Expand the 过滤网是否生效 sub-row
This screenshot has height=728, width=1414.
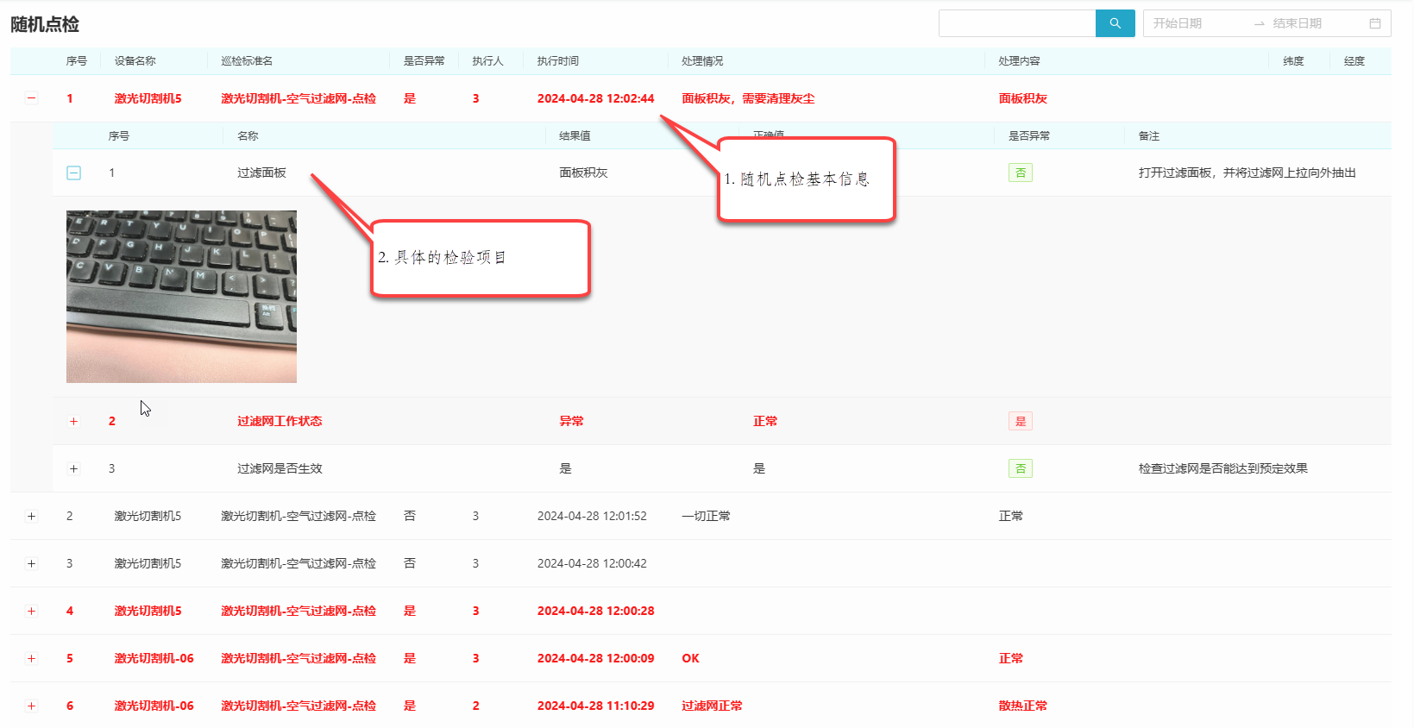click(74, 468)
